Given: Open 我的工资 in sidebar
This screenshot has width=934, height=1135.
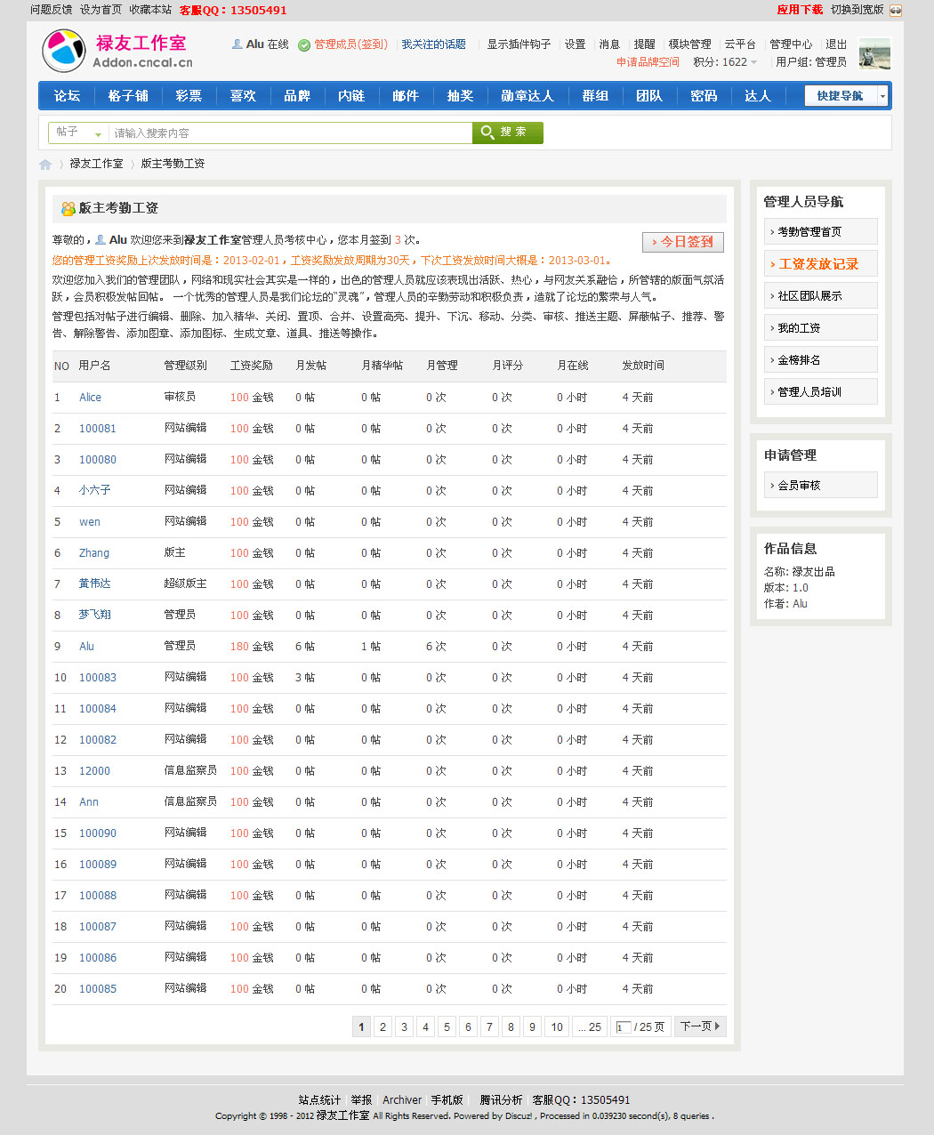Looking at the screenshot, I should (821, 327).
